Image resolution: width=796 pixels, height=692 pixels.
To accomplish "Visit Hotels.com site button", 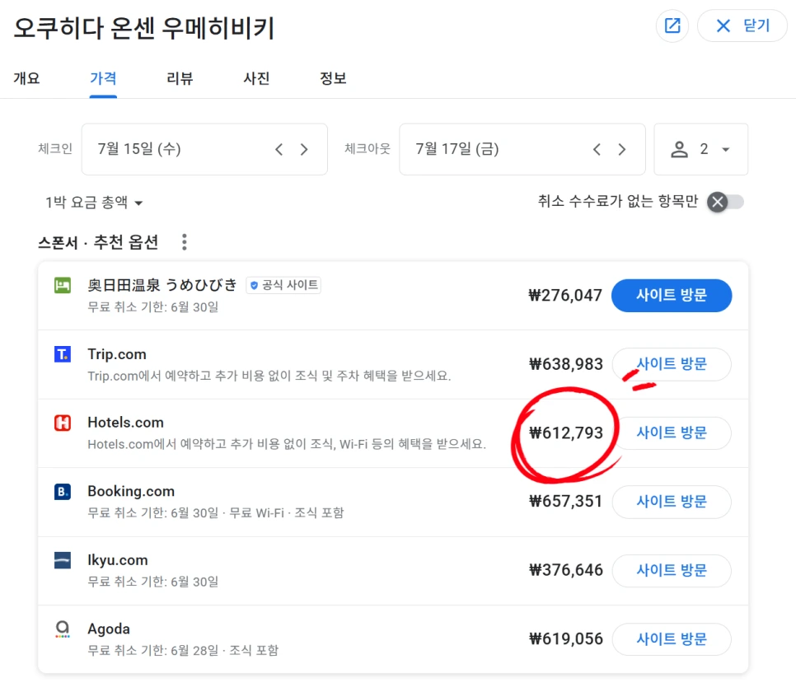I will pyautogui.click(x=672, y=432).
